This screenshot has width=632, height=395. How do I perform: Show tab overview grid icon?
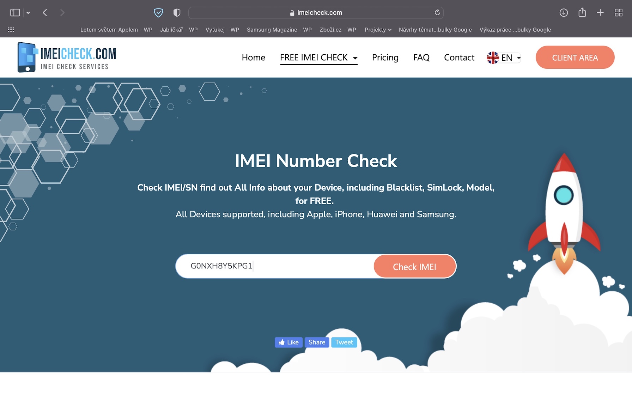pyautogui.click(x=619, y=13)
